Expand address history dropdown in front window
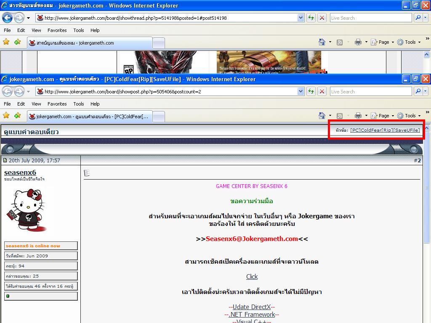The width and height of the screenshot is (431, 323). click(301, 91)
